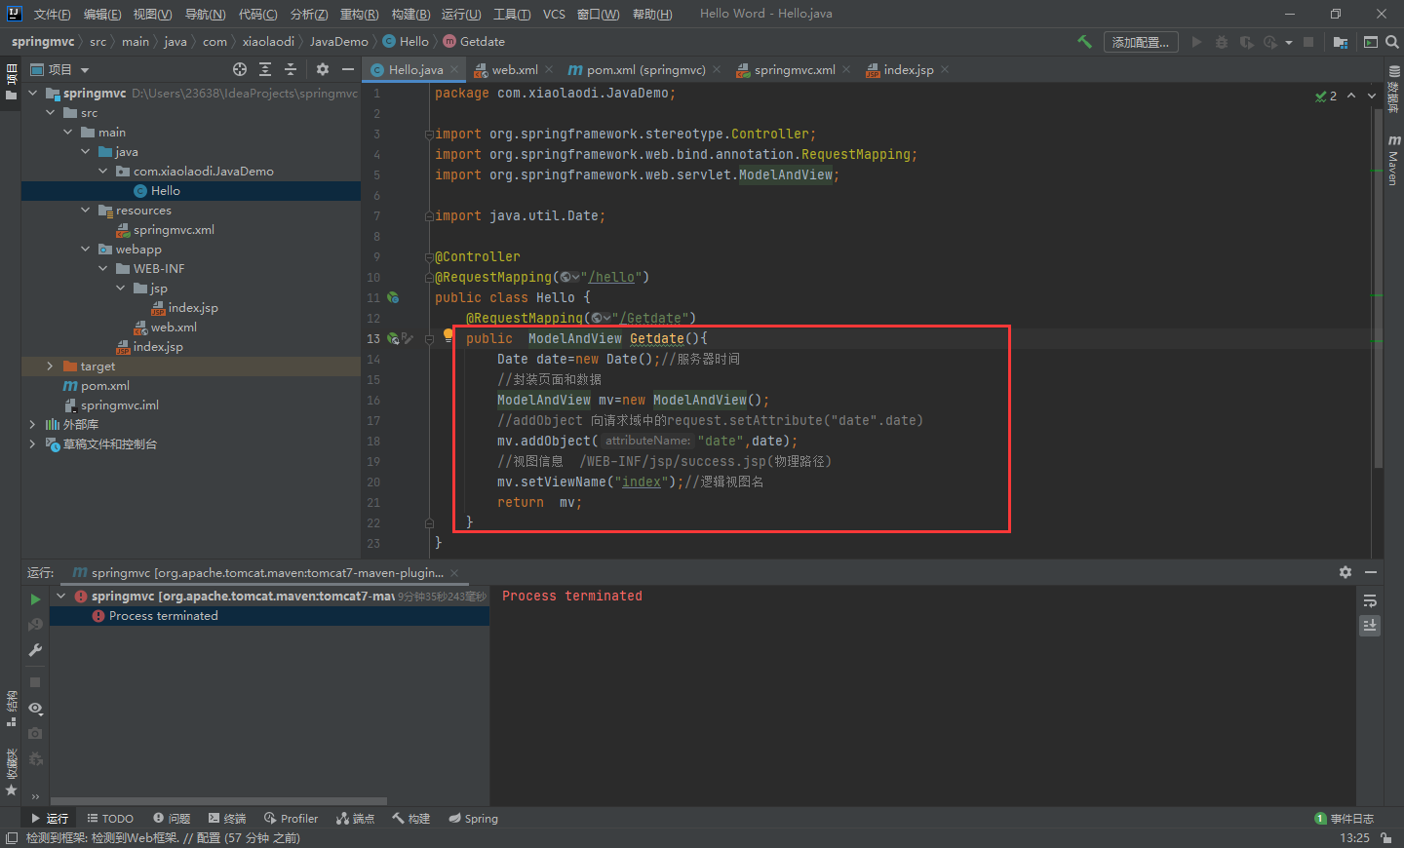The image size is (1404, 848).
Task: Open the VCS menu
Action: pos(554,14)
